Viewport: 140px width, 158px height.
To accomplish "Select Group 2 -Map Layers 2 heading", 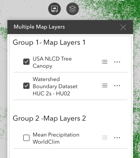I will [49, 118].
